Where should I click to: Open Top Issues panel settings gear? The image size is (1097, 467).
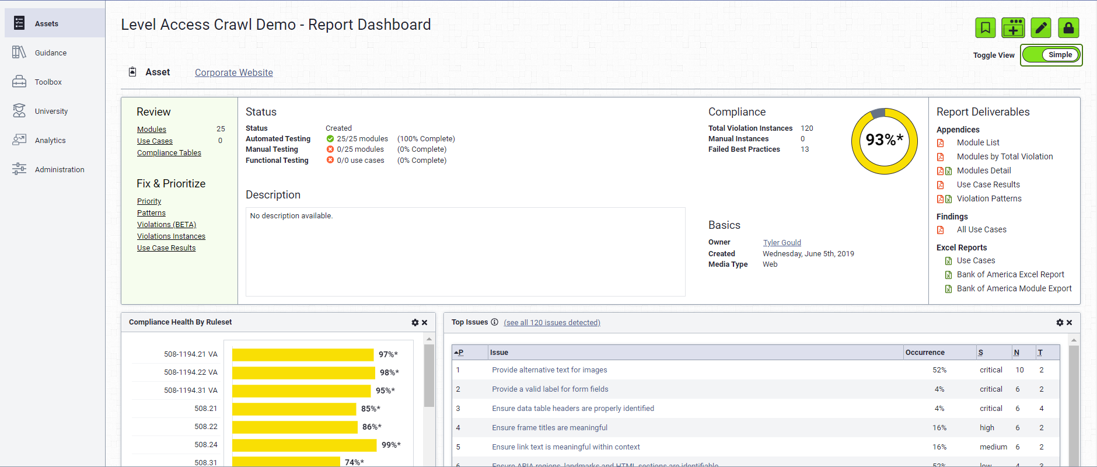(1060, 323)
